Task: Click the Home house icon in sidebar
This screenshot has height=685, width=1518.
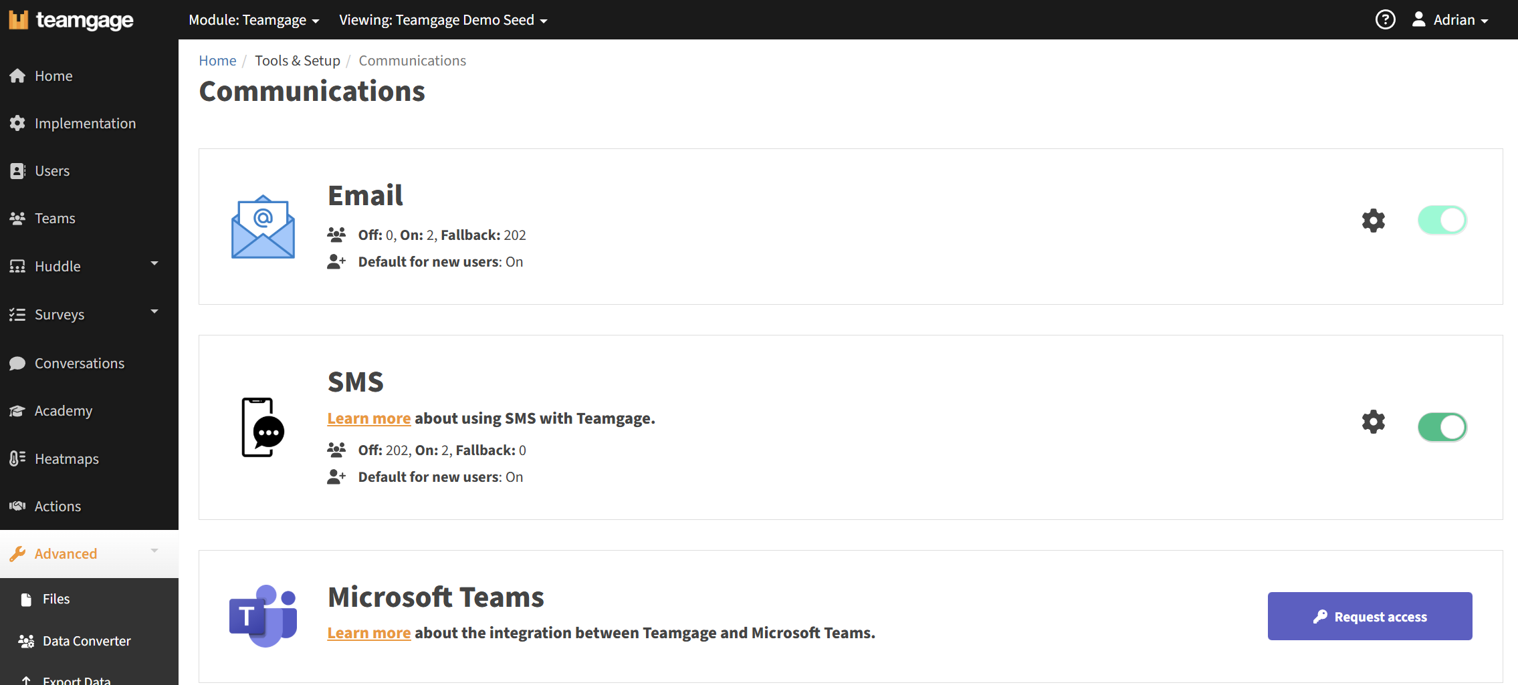Action: [x=17, y=76]
